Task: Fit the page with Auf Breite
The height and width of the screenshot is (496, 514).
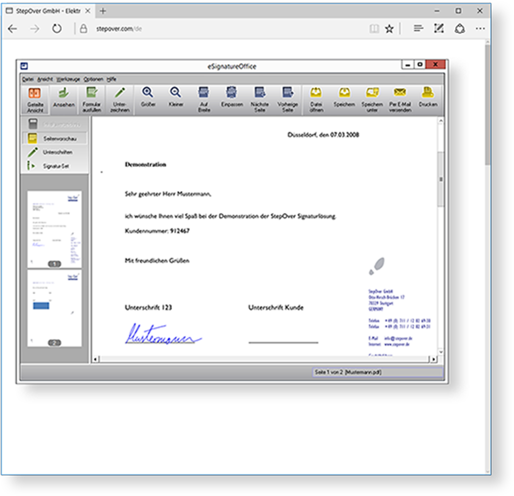Action: click(x=204, y=100)
